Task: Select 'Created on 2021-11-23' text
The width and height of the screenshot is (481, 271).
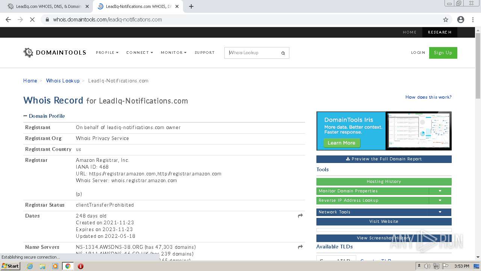Action: point(105,222)
